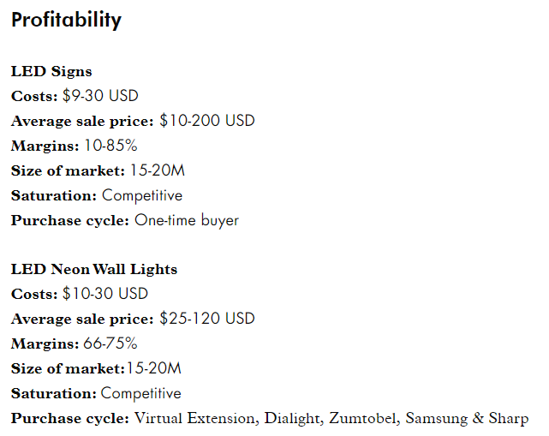Click the Profitability heading
Viewport: 549px width, 436px height.
click(66, 20)
